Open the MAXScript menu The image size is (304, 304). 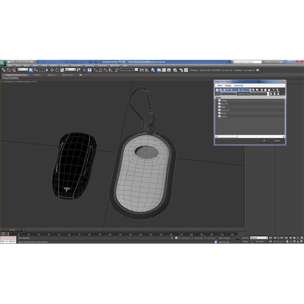point(115,66)
